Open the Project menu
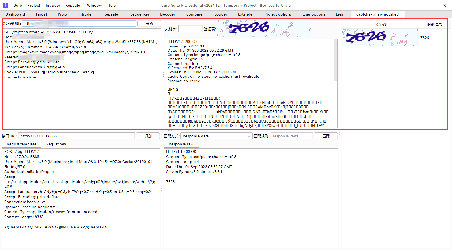 tap(34, 5)
